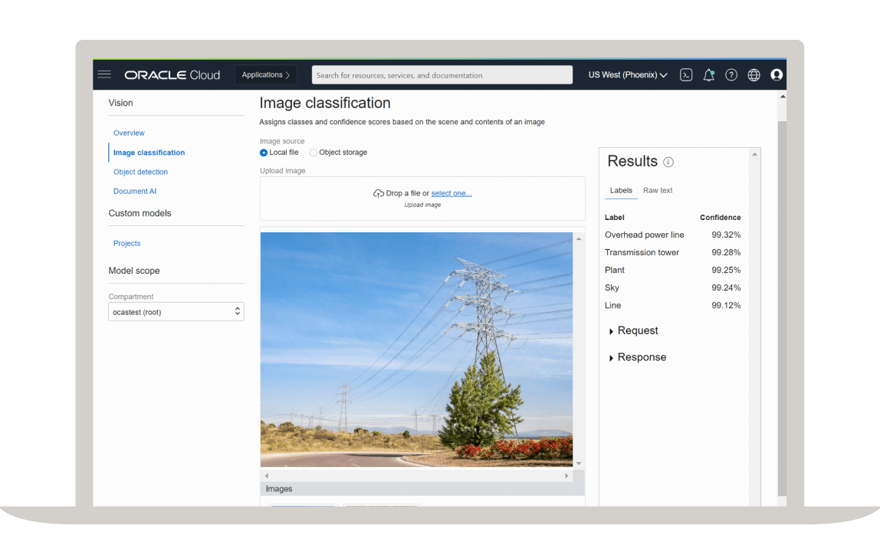
Task: Click the Image classification page heading
Action: pyautogui.click(x=325, y=103)
